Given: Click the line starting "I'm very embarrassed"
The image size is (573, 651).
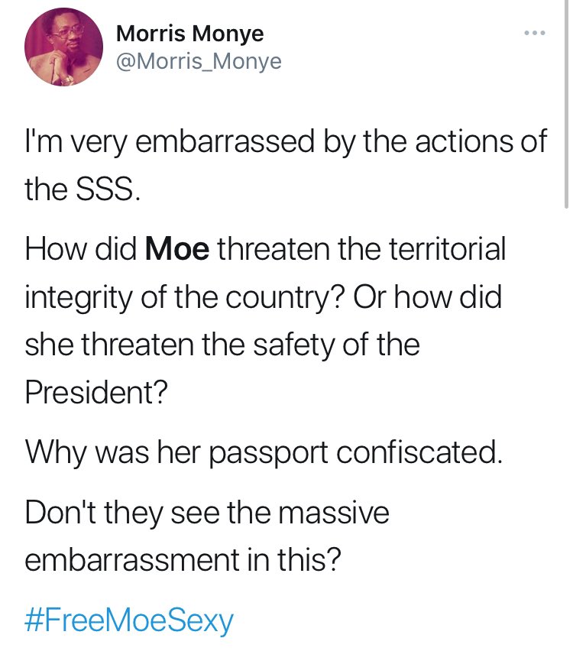Looking at the screenshot, I should 286,142.
